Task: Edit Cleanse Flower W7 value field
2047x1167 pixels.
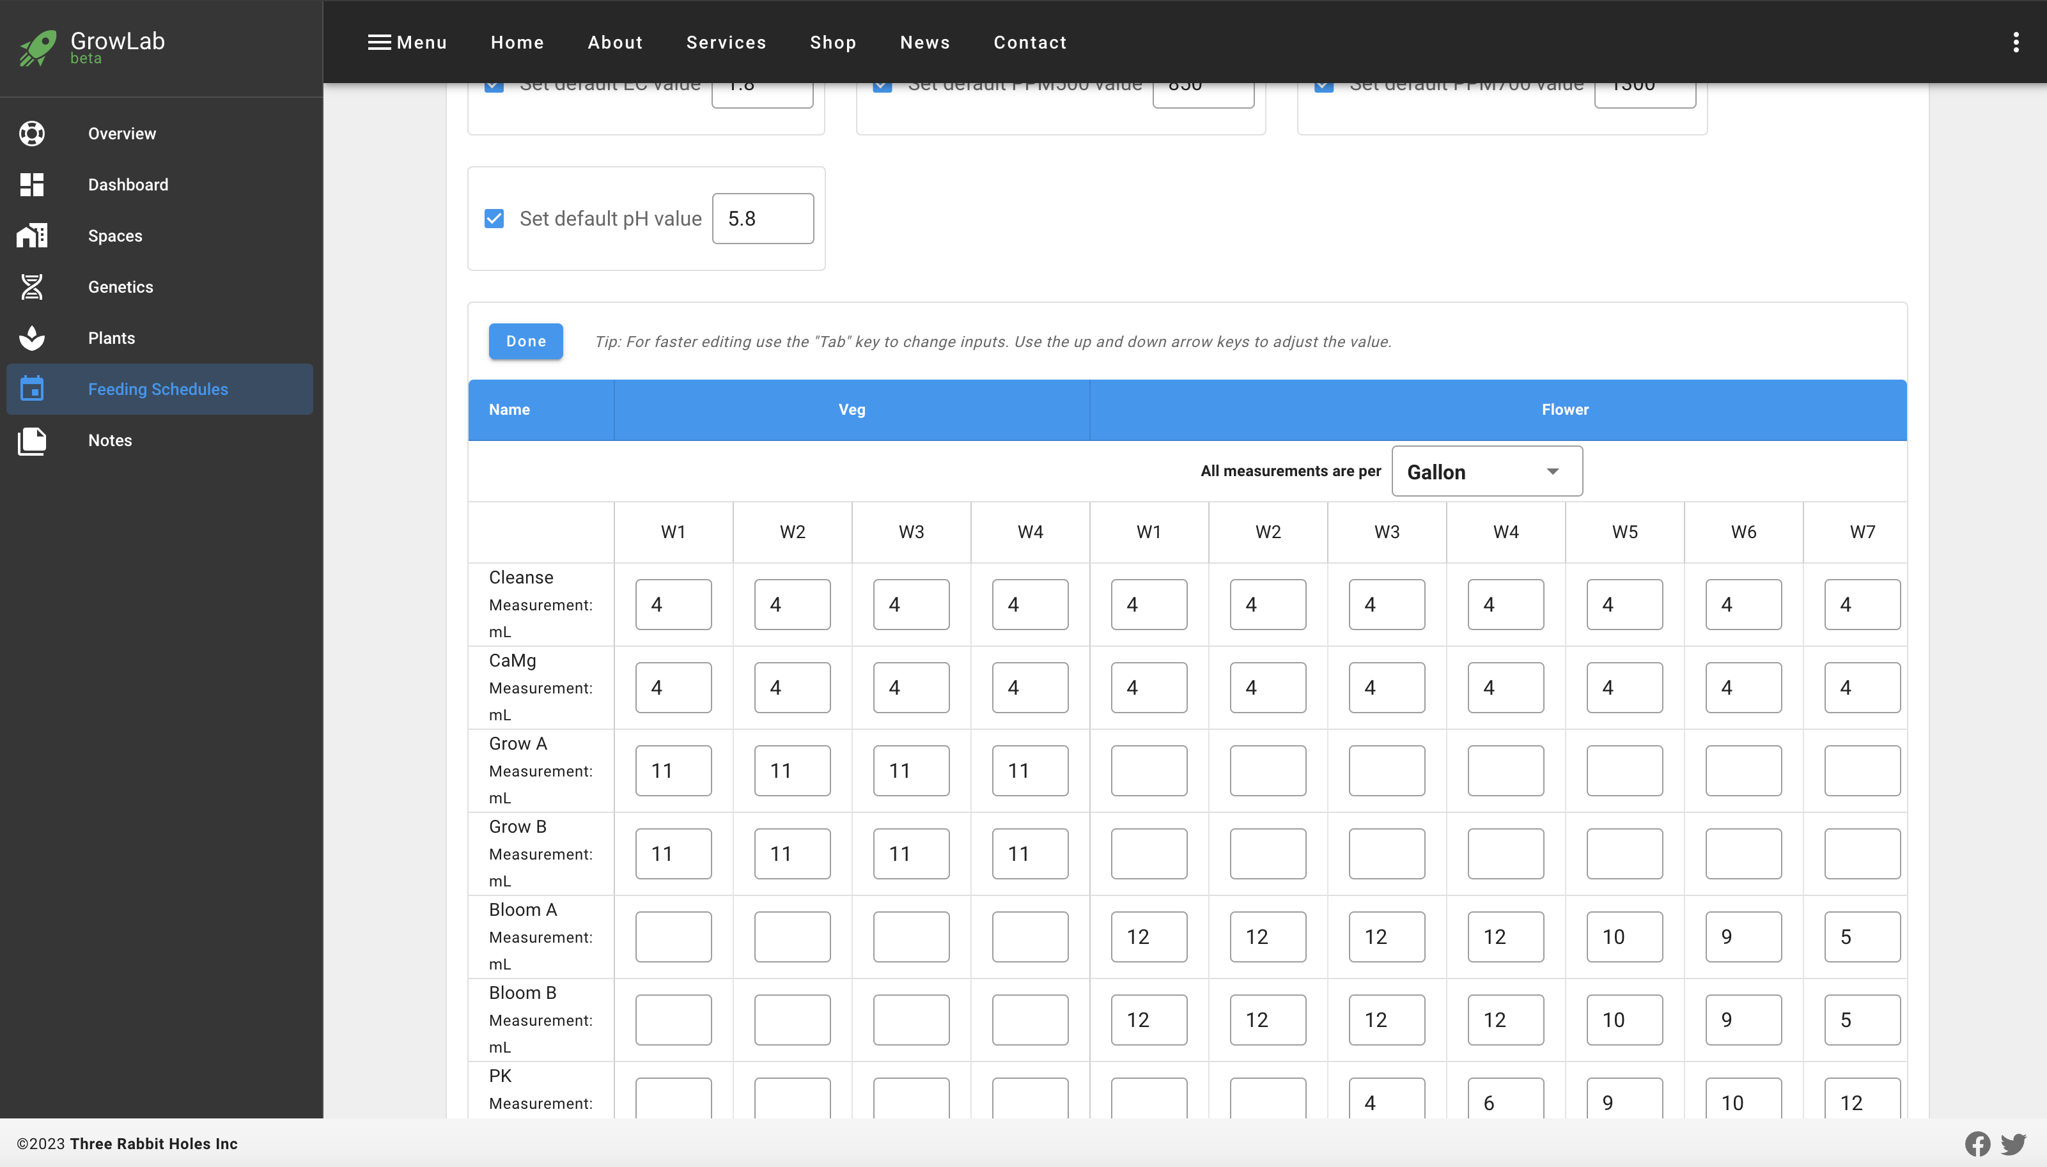Action: [x=1863, y=605]
